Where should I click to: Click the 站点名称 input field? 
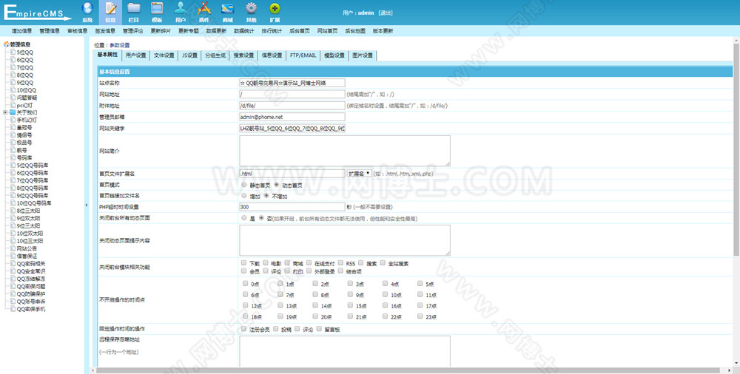pyautogui.click(x=292, y=83)
